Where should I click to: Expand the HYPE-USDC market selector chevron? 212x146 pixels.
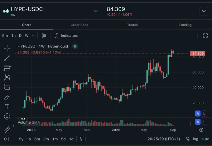click(96, 11)
